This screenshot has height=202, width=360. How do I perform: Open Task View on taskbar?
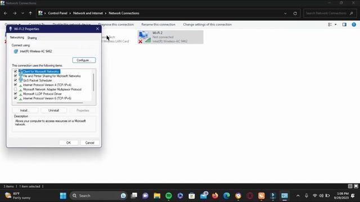[134, 196]
